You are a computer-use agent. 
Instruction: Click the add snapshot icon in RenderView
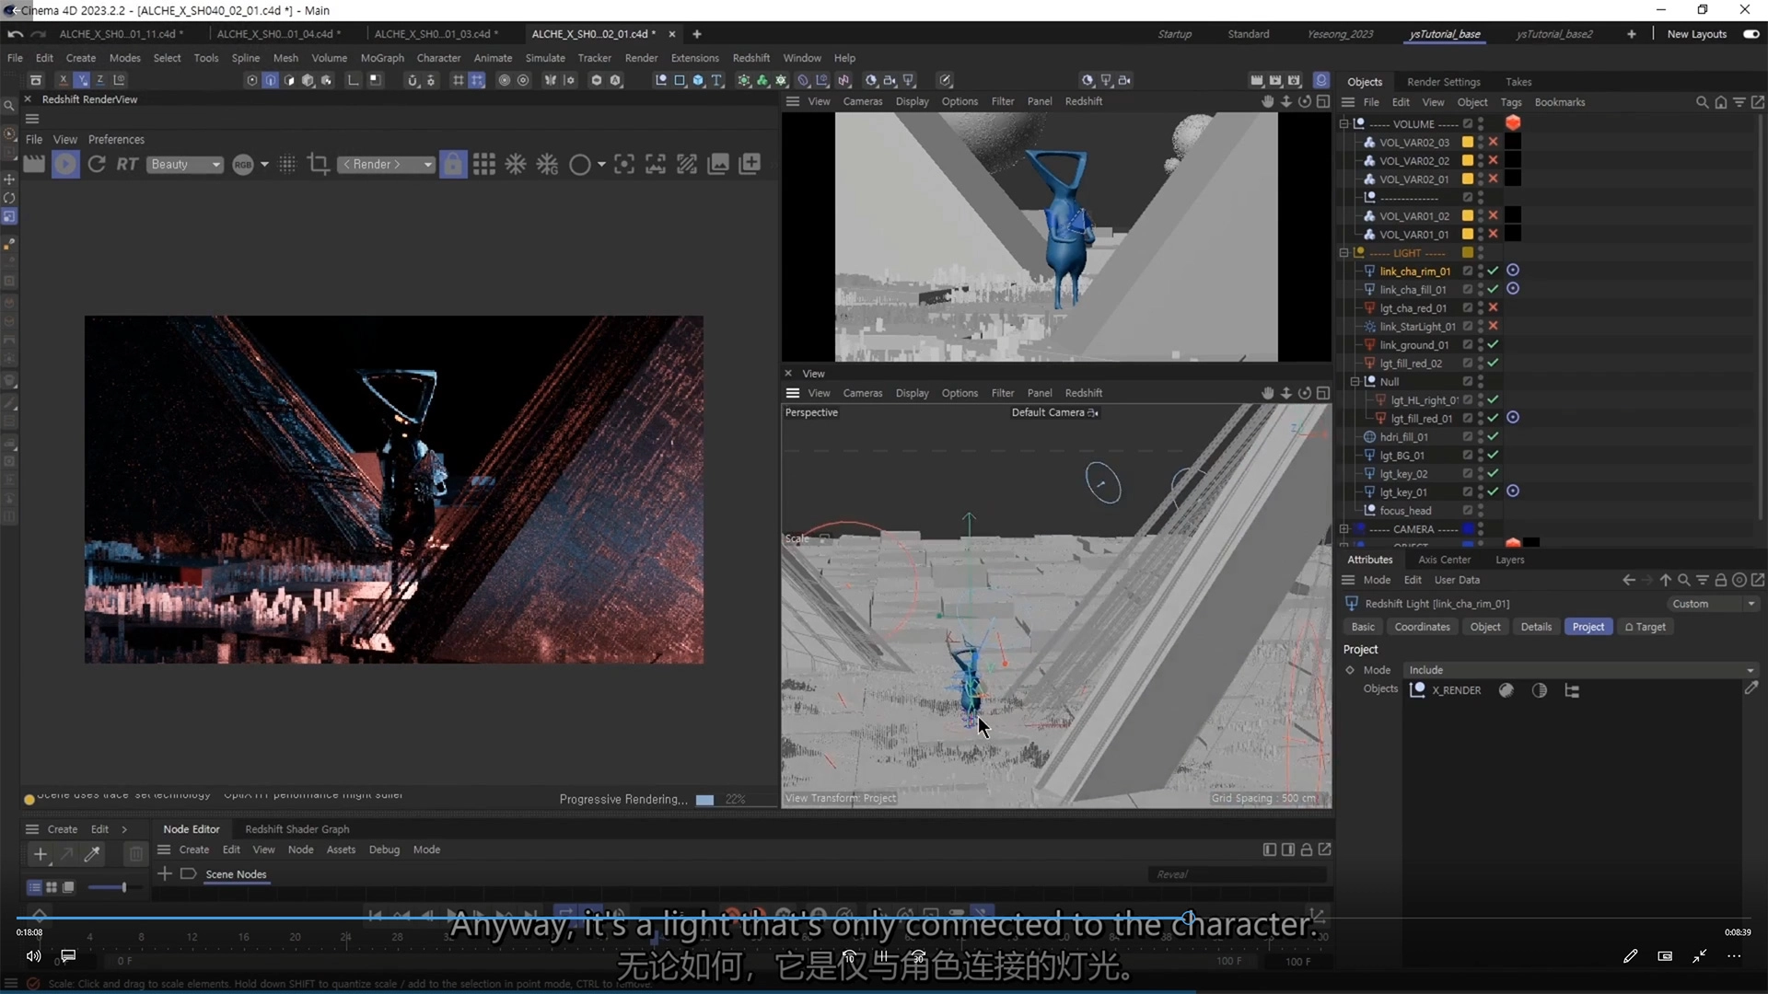(x=750, y=165)
